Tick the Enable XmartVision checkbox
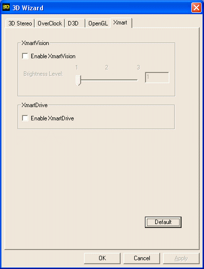Viewport: 204px width, 269px height. coord(25,56)
